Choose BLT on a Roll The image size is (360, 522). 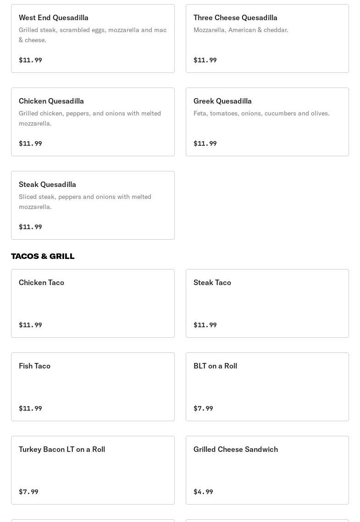click(x=267, y=387)
